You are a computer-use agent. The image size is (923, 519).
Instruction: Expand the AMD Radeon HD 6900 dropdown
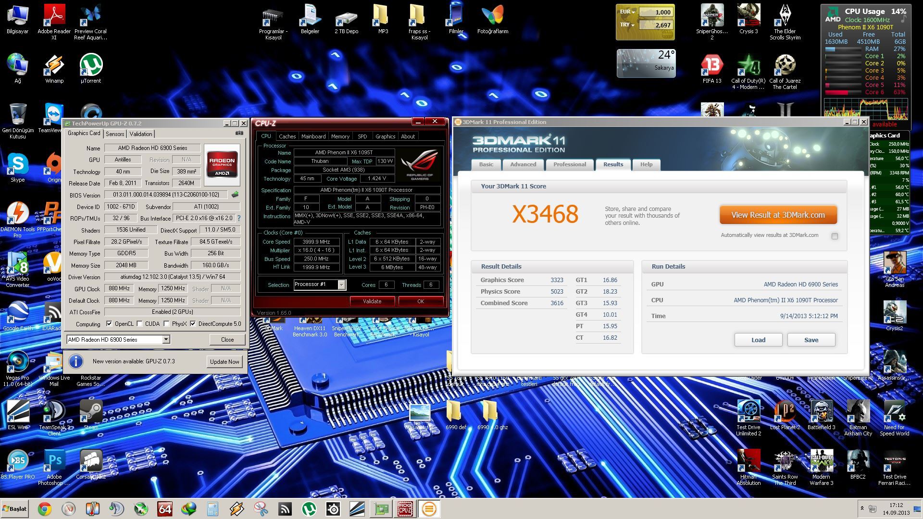pos(166,340)
